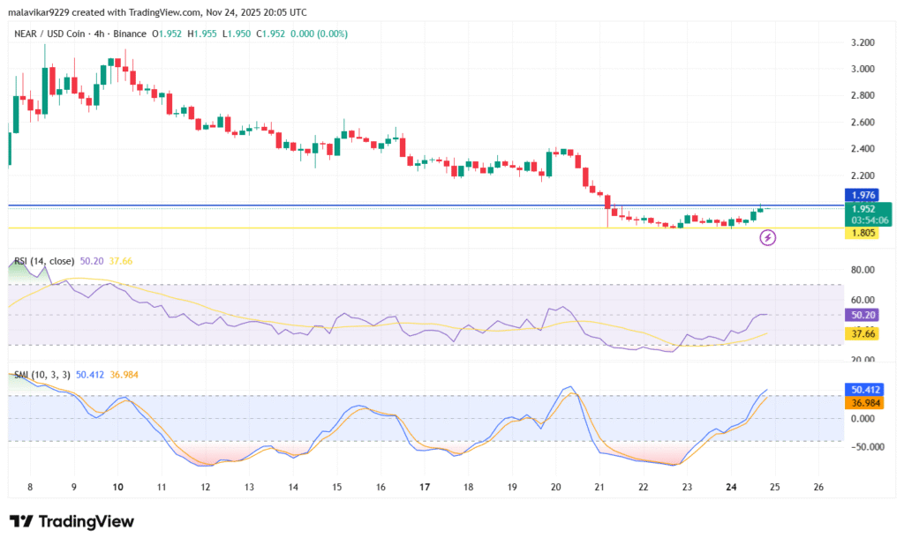Click the current price 1.952 label
Image resolution: width=904 pixels, height=545 pixels.
coord(861,209)
